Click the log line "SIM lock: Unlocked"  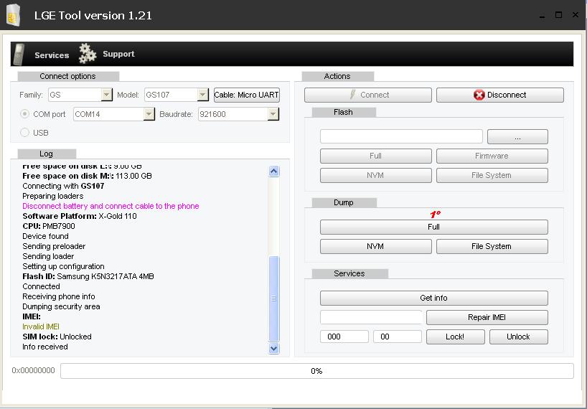tap(57, 337)
